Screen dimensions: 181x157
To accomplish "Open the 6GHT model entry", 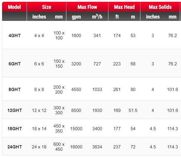I will (x=14, y=64).
